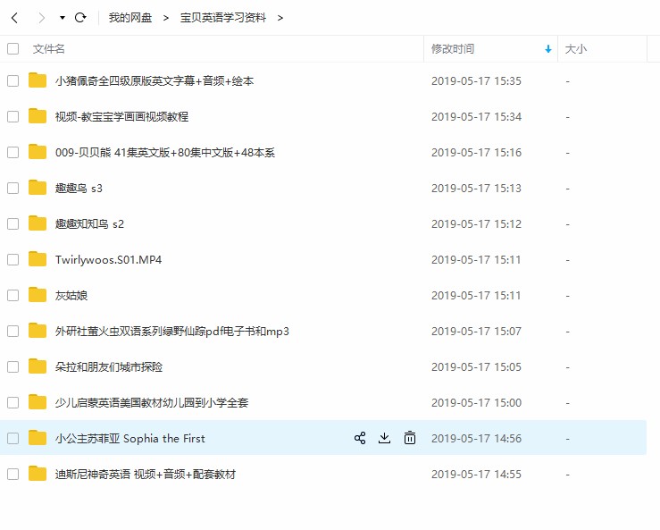
Task: Open 趣趣知知鸟 s2
Action: (89, 224)
